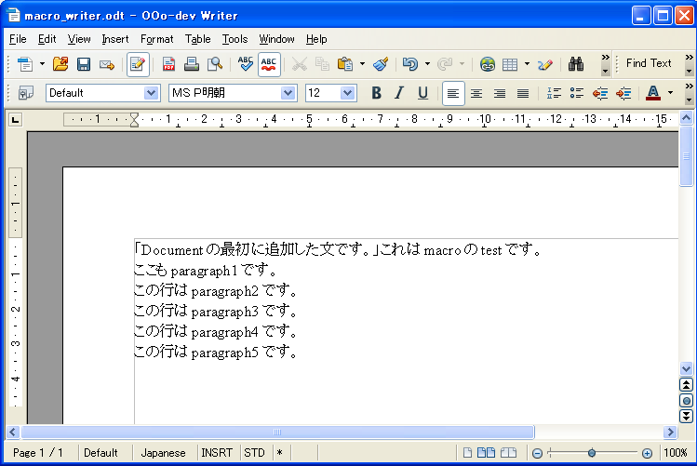
Task: Open the Edit menu
Action: pos(47,39)
